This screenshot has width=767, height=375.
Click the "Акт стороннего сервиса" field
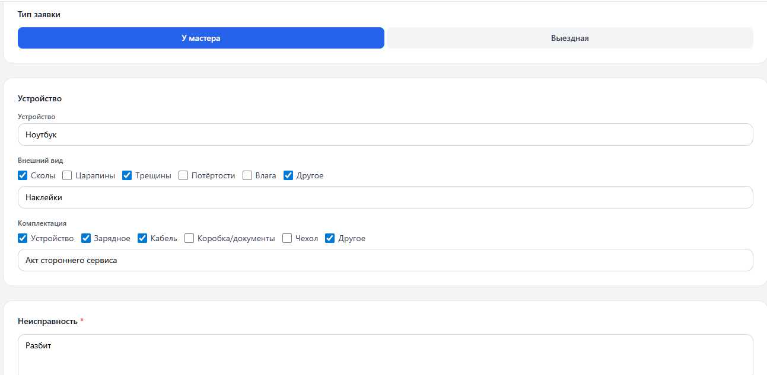tap(386, 260)
